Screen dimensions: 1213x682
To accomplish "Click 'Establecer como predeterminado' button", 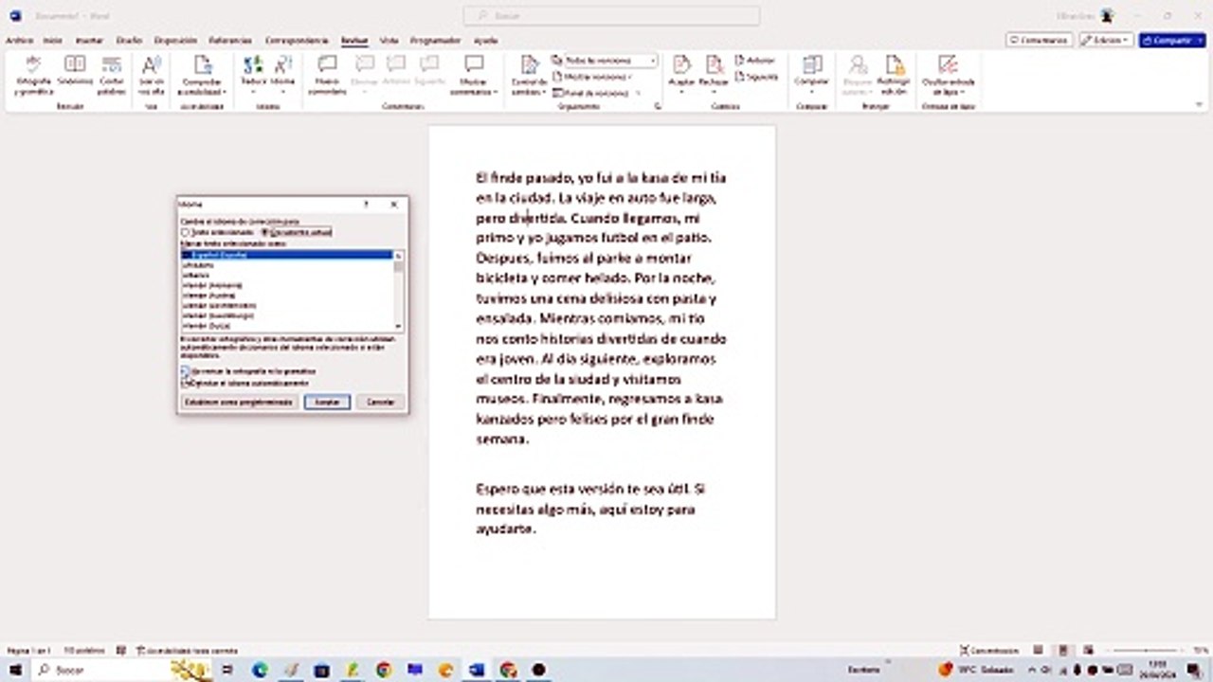I will (x=239, y=402).
